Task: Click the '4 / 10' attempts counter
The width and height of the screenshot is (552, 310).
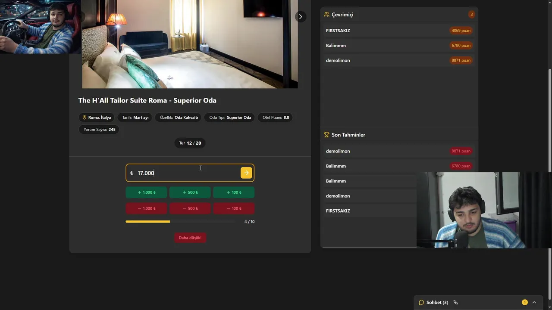Action: tap(249, 222)
